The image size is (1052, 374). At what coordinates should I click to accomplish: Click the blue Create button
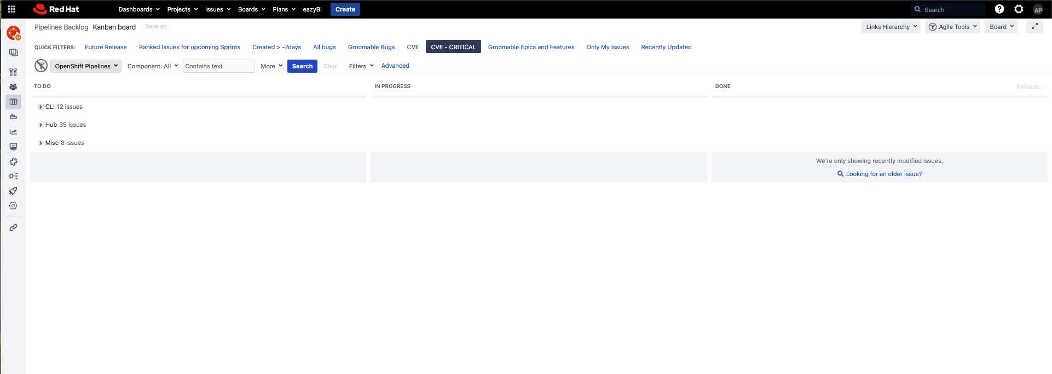pos(345,9)
